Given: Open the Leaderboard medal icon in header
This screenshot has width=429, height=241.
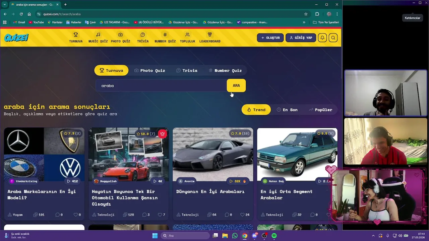Looking at the screenshot, I should (210, 34).
